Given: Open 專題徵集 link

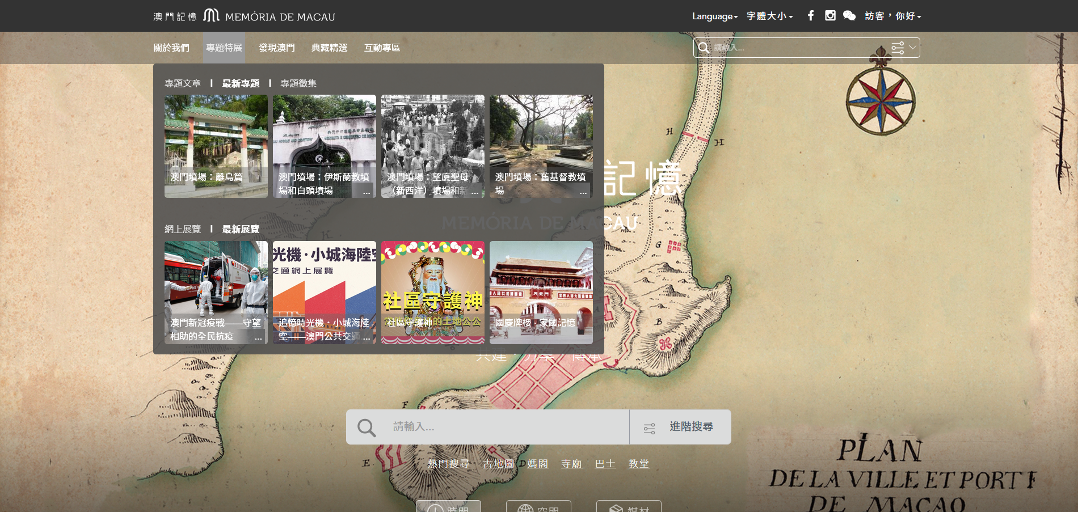Looking at the screenshot, I should click(299, 83).
